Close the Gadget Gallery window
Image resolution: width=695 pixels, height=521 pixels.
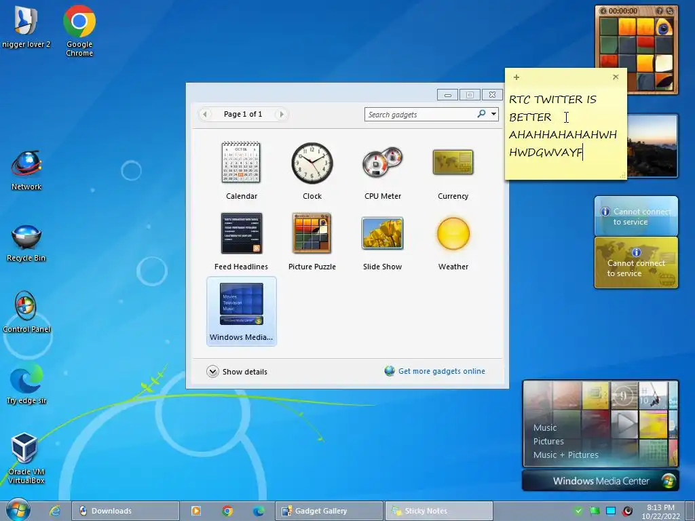point(492,95)
